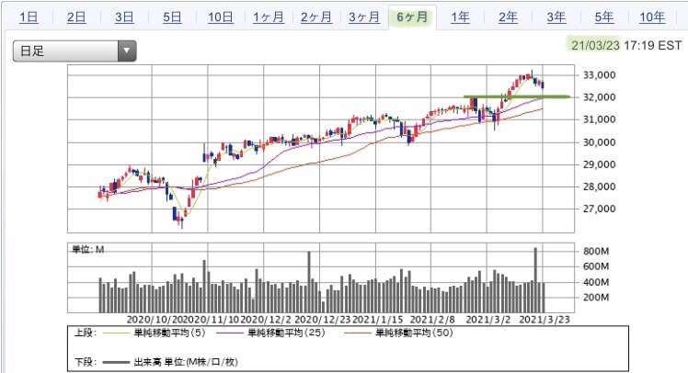Show the 10年 chart range
688x373 pixels.
tap(652, 17)
